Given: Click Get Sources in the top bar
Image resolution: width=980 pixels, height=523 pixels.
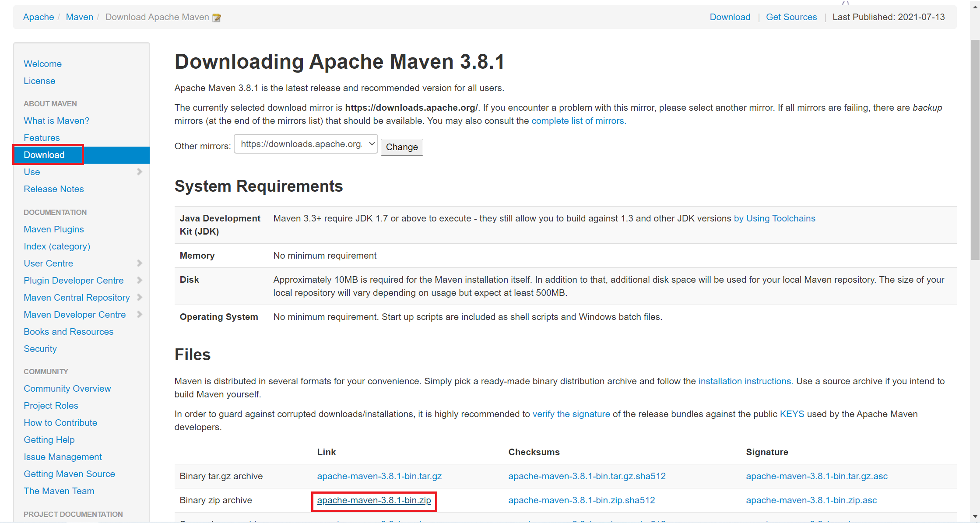Looking at the screenshot, I should [791, 17].
